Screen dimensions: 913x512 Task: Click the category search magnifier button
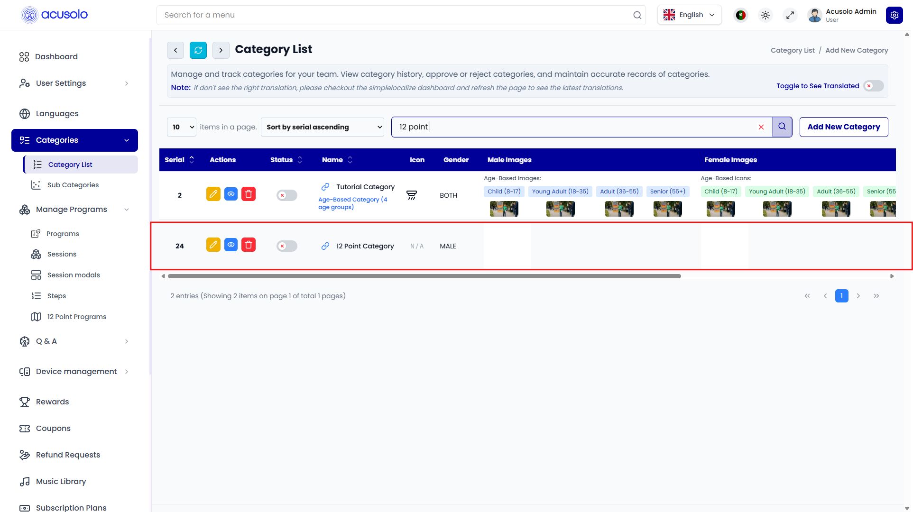click(782, 127)
